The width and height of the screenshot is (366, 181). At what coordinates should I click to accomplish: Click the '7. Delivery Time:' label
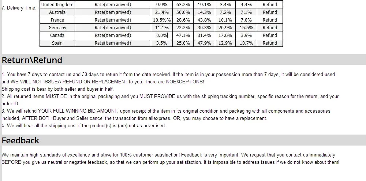click(x=19, y=8)
